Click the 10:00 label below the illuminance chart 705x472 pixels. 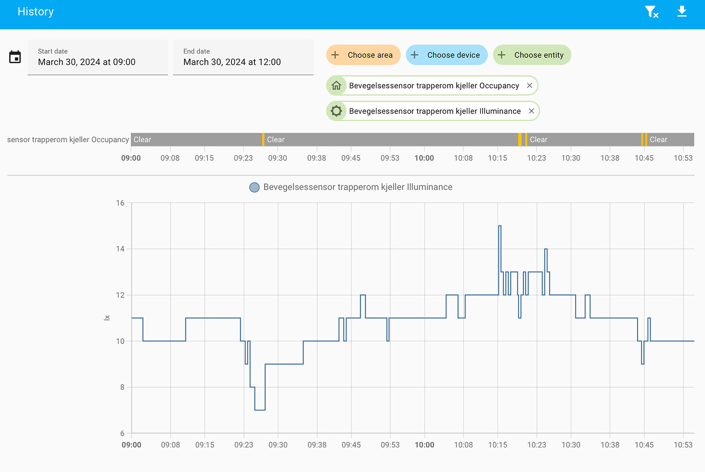425,445
